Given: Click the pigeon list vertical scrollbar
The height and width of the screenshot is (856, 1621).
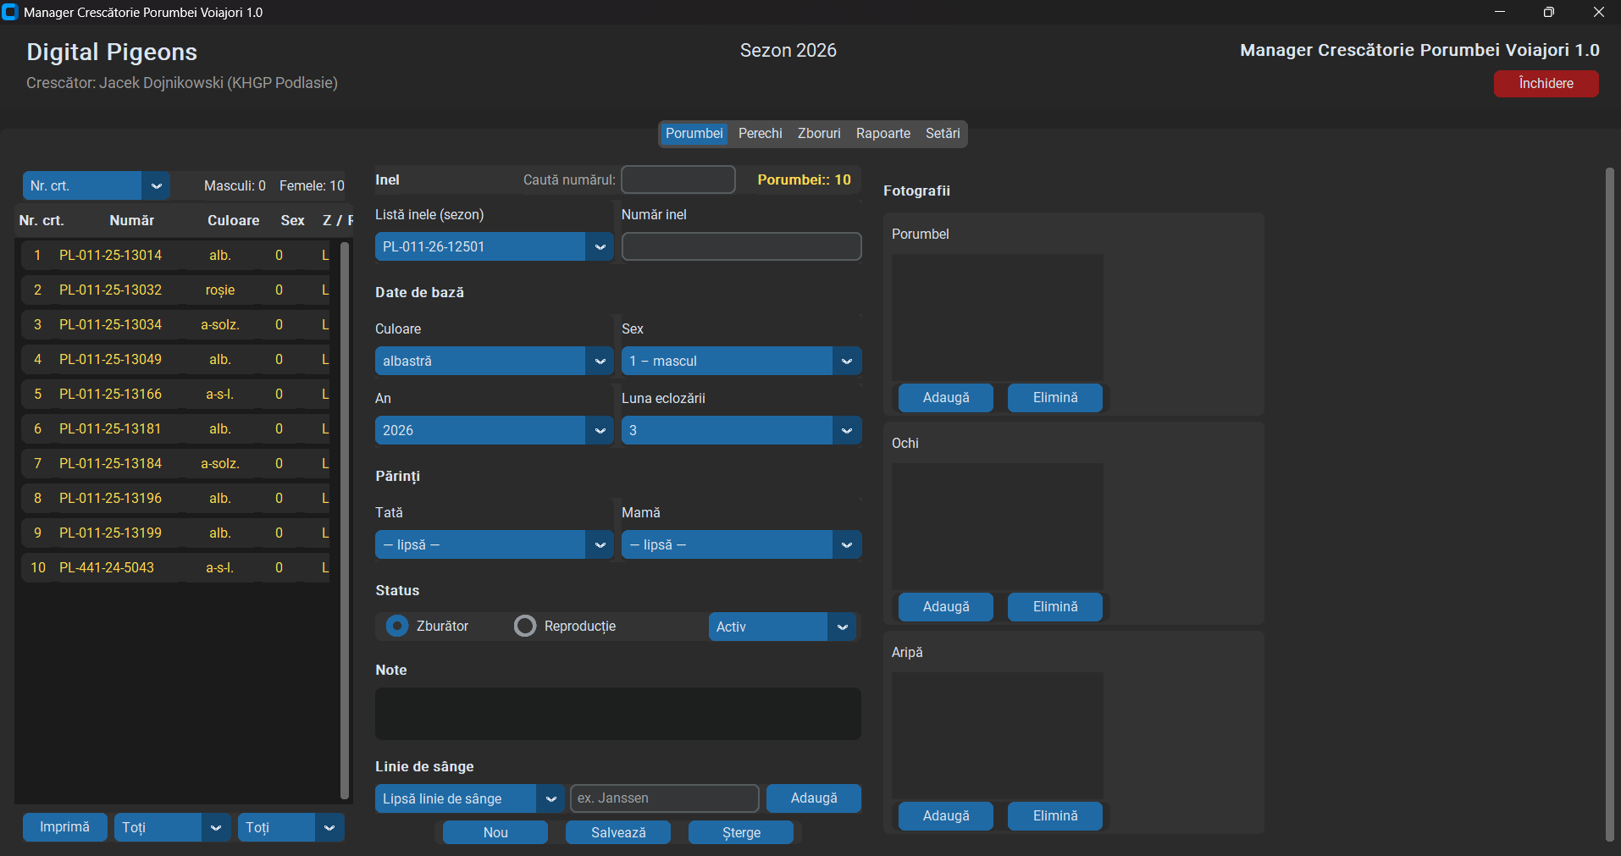Looking at the screenshot, I should click(345, 520).
